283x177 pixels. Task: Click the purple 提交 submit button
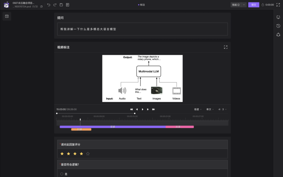(x=254, y=5)
